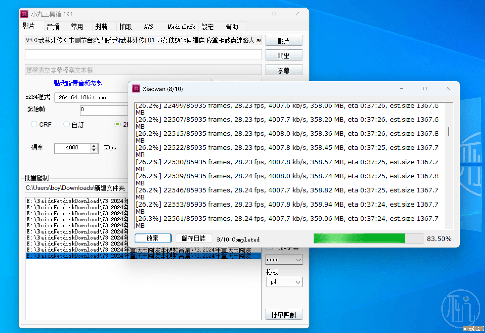Open the MediaInfo tab
The height and width of the screenshot is (333, 485).
tap(182, 27)
